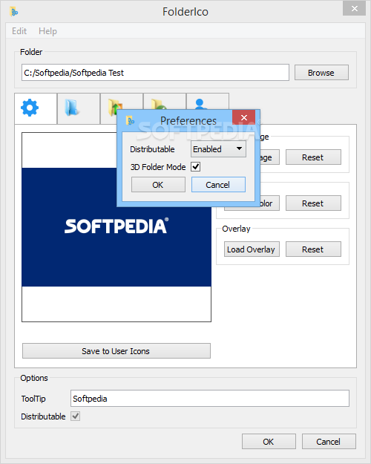Switch to the blue folder icons tab

point(79,108)
